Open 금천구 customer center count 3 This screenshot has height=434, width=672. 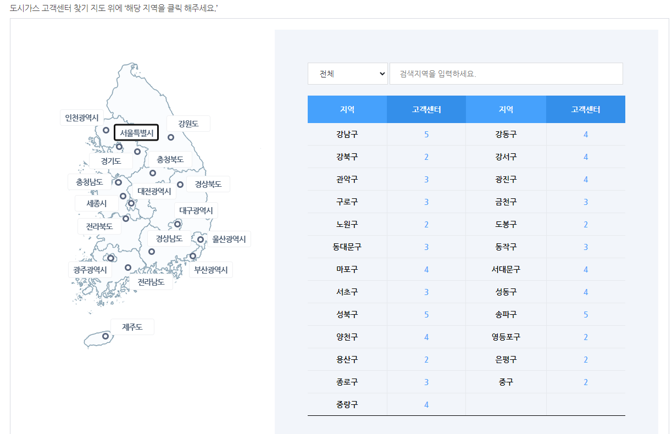[x=586, y=202]
